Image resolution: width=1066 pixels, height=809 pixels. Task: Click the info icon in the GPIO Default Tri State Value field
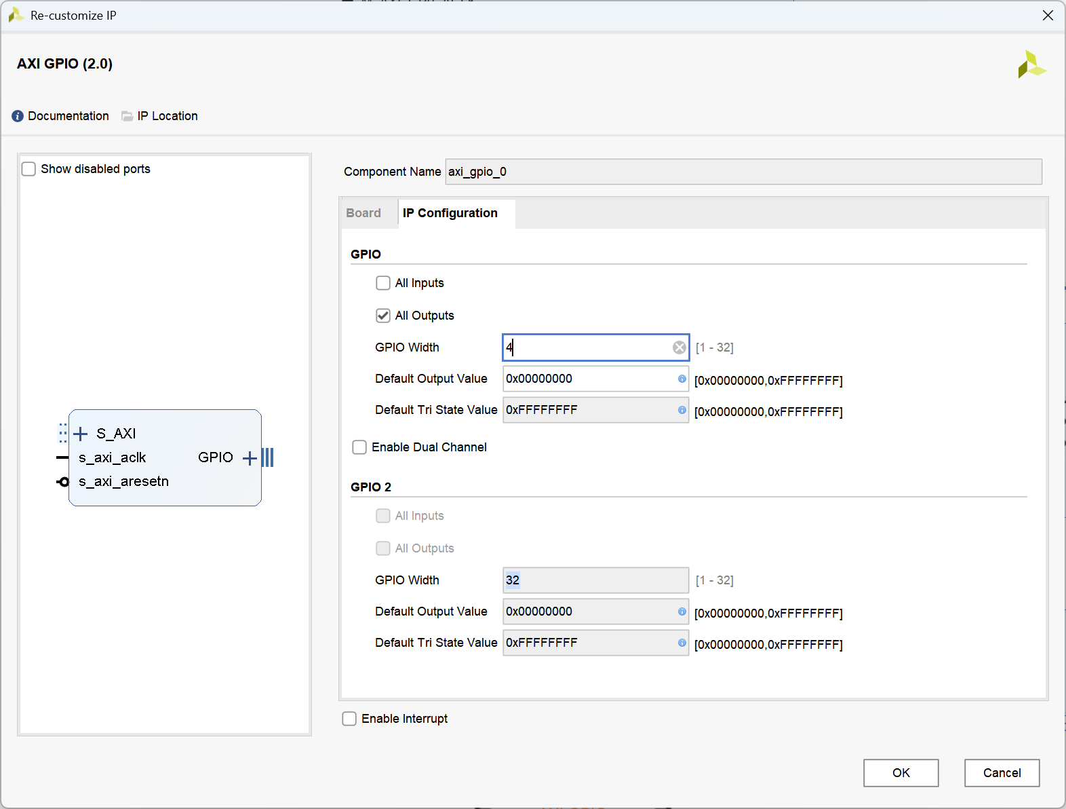click(682, 410)
